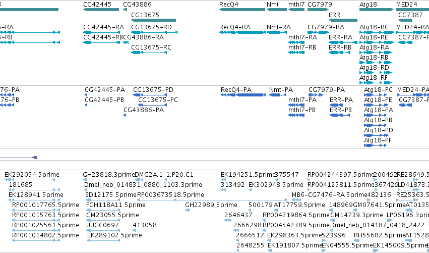429x253 pixels.
Task: Click the EK289102.5prime label
Action: point(114,235)
